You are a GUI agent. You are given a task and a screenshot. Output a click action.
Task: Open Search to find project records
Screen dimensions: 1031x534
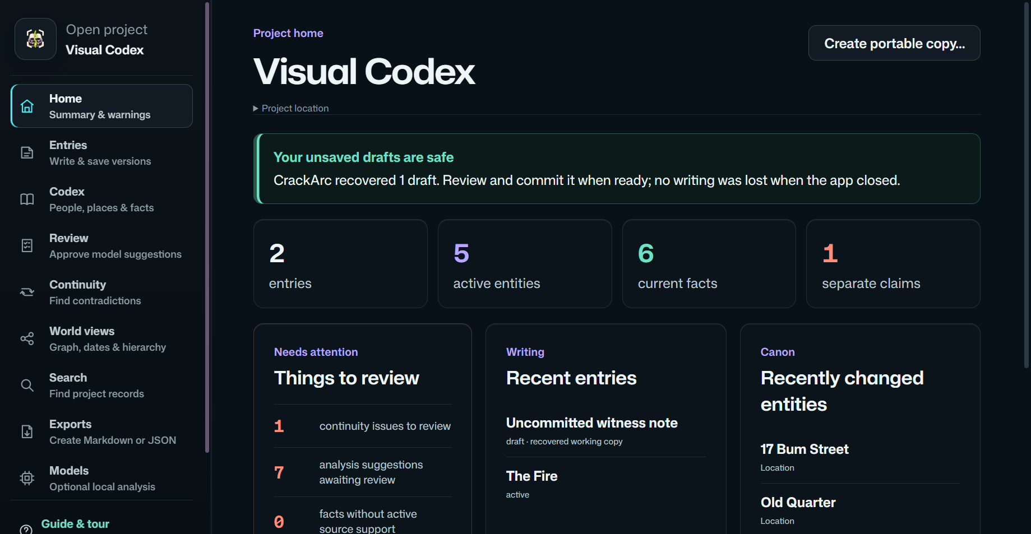101,386
